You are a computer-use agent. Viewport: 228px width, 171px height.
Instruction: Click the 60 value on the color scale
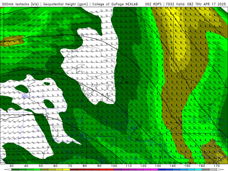(55, 166)
